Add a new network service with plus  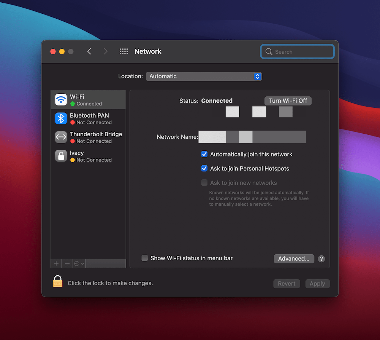56,263
